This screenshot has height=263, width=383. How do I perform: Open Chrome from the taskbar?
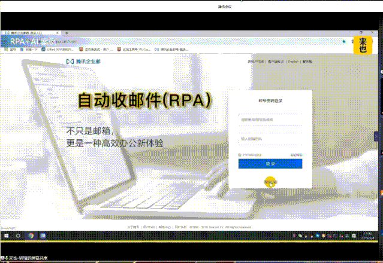pos(31,236)
